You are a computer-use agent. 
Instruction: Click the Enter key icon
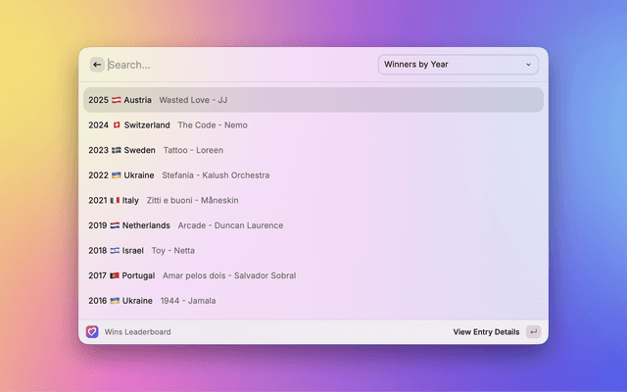533,332
